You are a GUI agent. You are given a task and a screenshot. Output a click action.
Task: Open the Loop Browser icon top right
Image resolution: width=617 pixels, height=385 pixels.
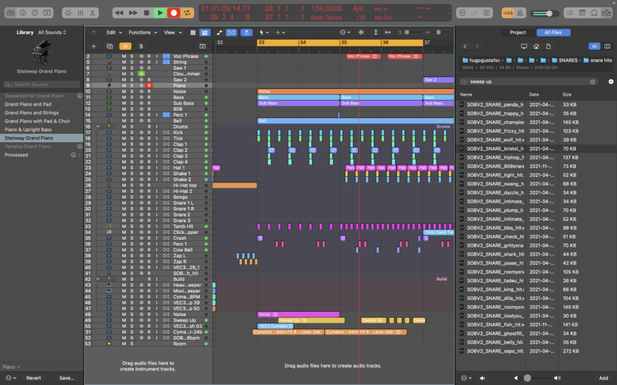(594, 12)
